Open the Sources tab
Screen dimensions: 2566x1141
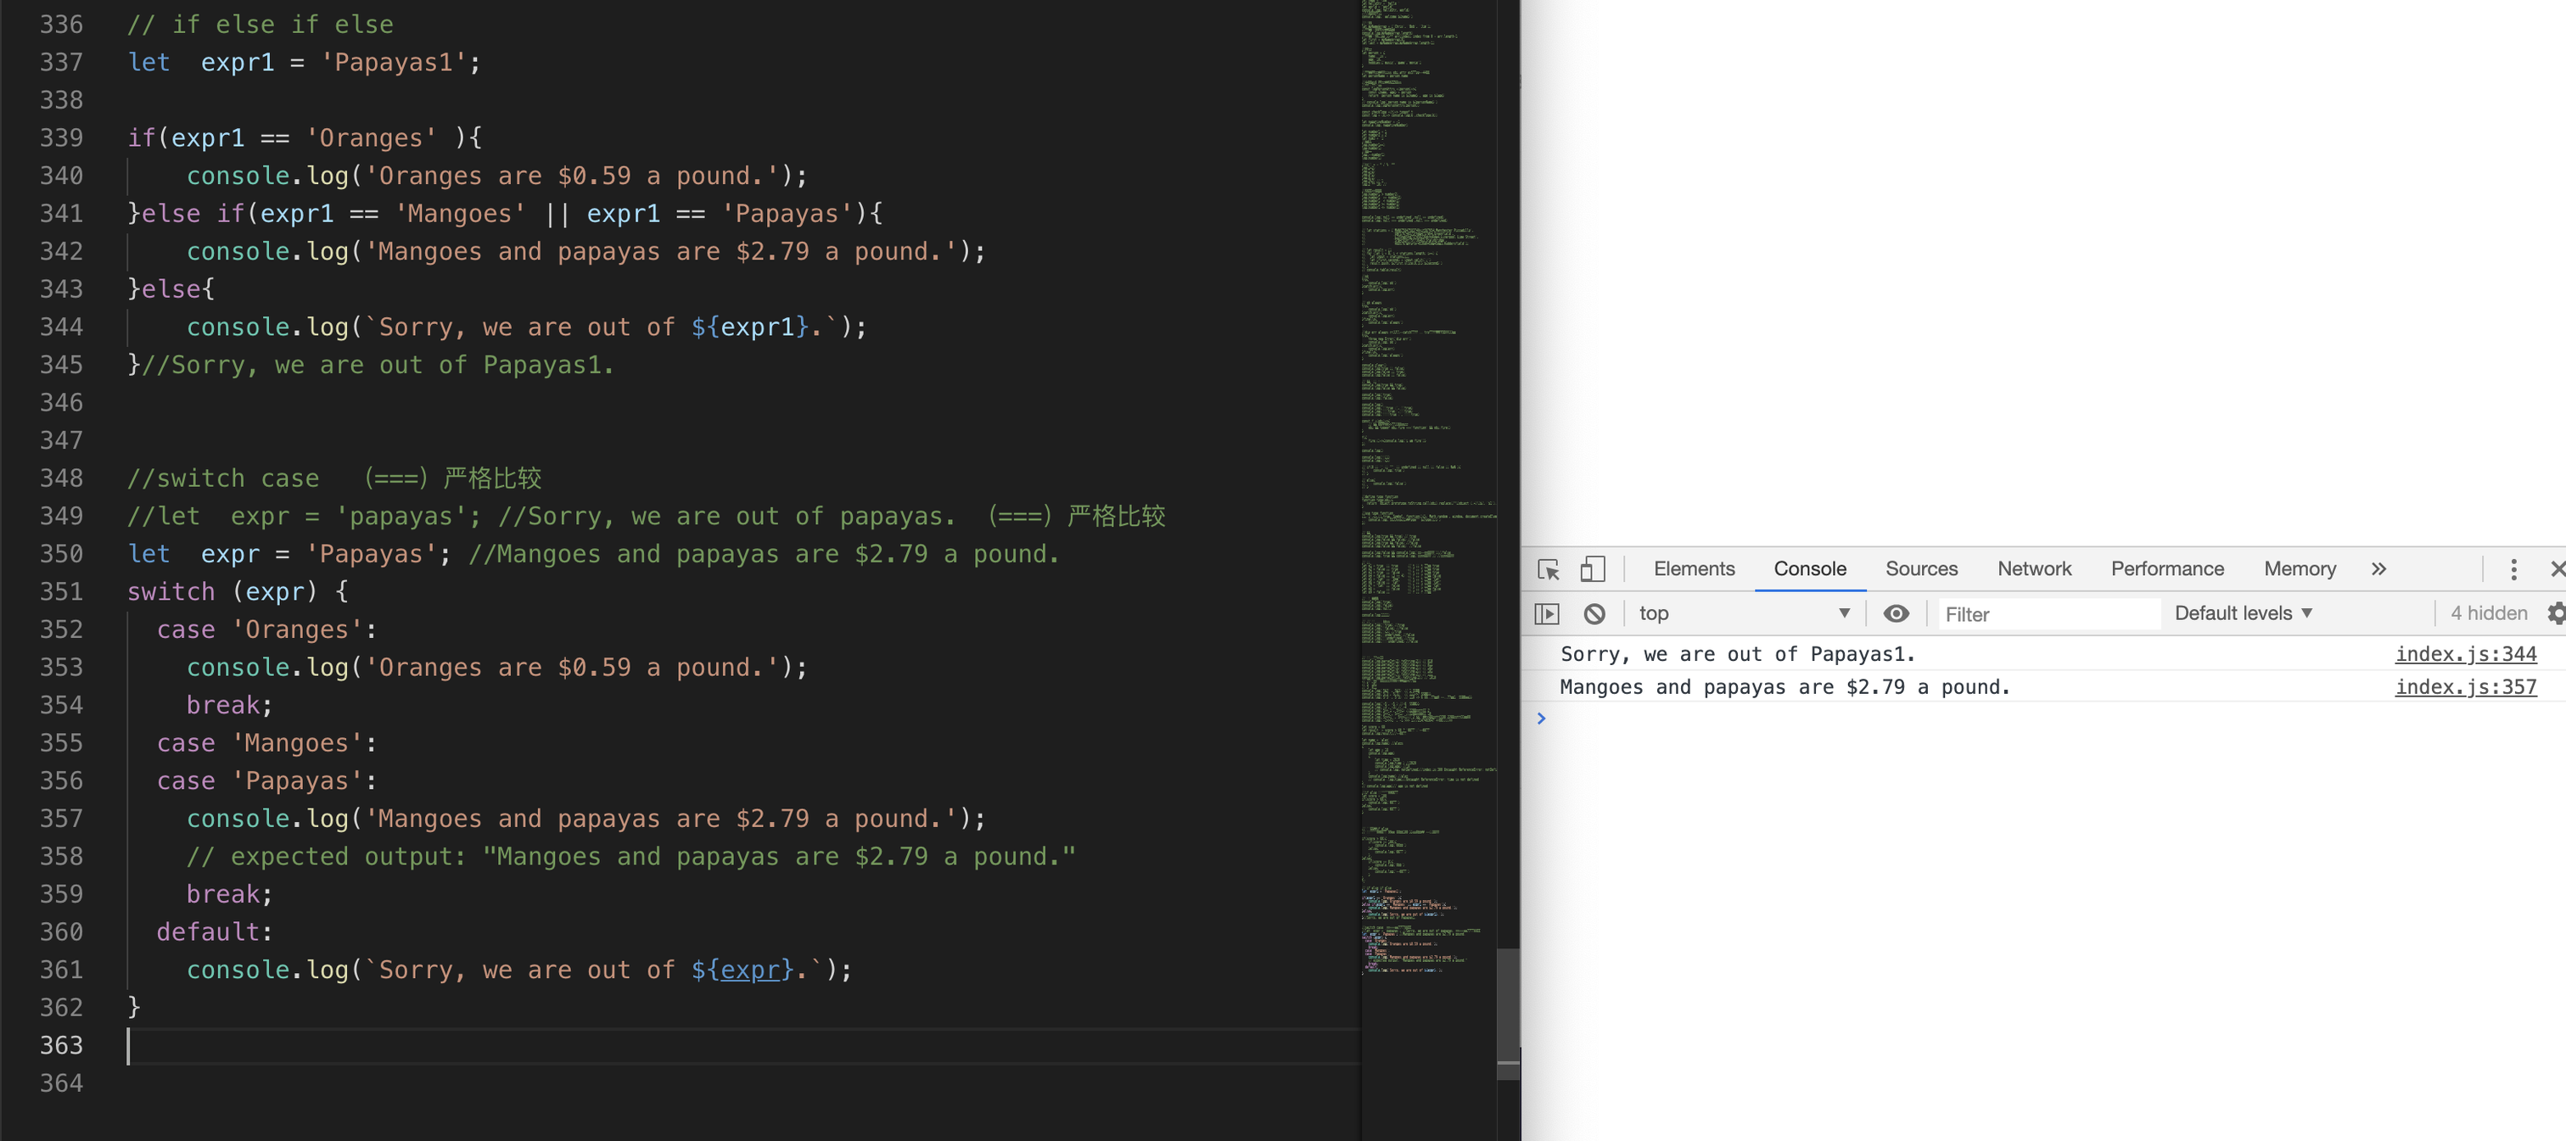pos(1920,568)
